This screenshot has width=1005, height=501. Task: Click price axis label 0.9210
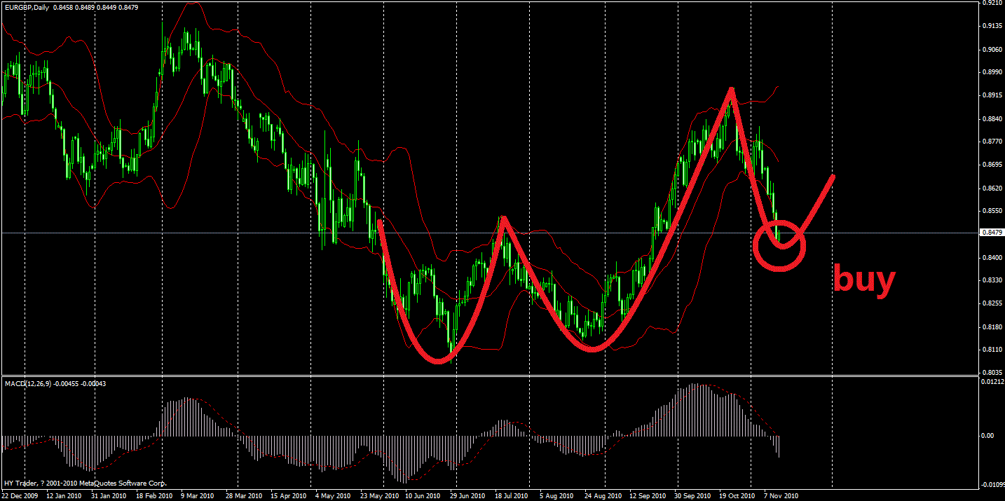[992, 4]
